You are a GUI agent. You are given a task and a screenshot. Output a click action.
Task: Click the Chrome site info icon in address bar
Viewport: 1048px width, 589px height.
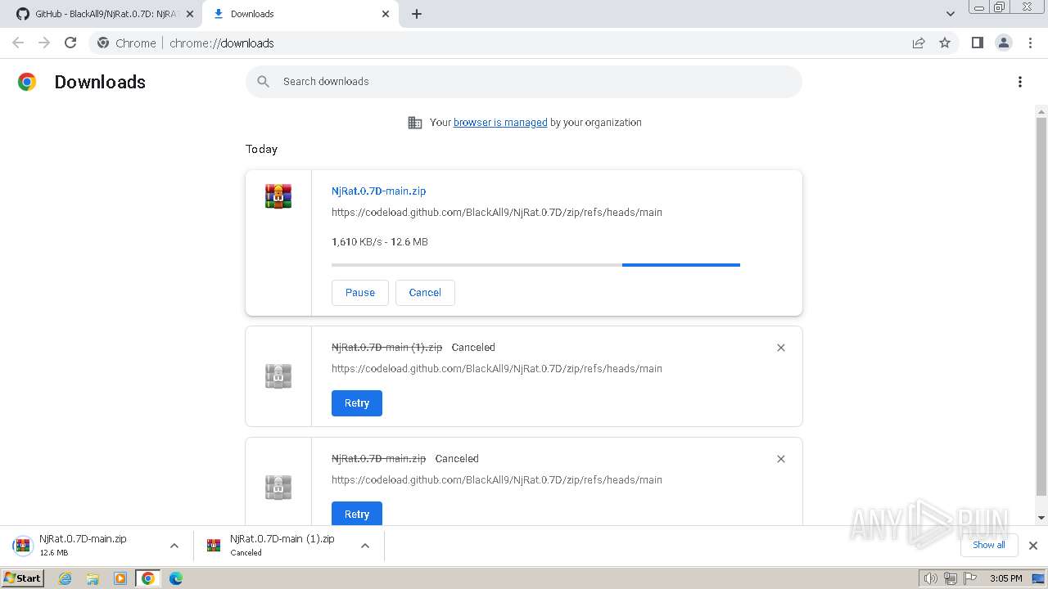(103, 43)
